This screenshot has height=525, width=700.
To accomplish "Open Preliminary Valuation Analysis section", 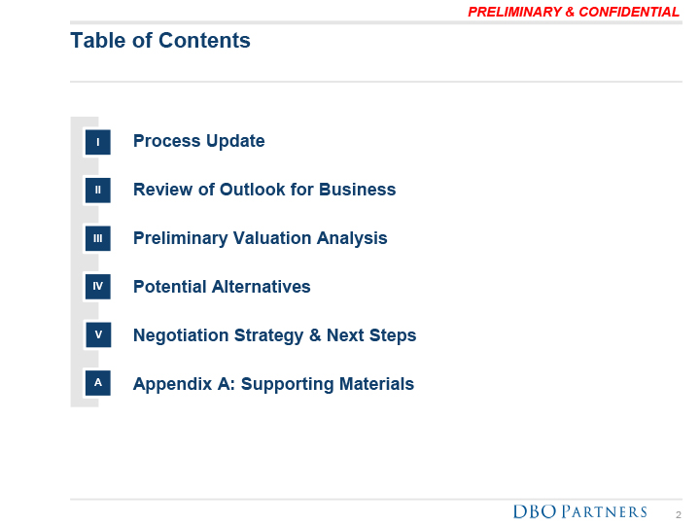I will [260, 238].
